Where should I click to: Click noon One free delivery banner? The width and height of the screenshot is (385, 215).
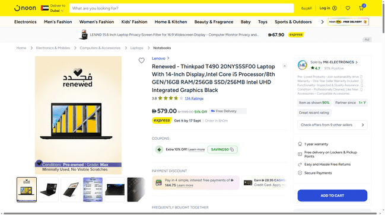click(348, 22)
